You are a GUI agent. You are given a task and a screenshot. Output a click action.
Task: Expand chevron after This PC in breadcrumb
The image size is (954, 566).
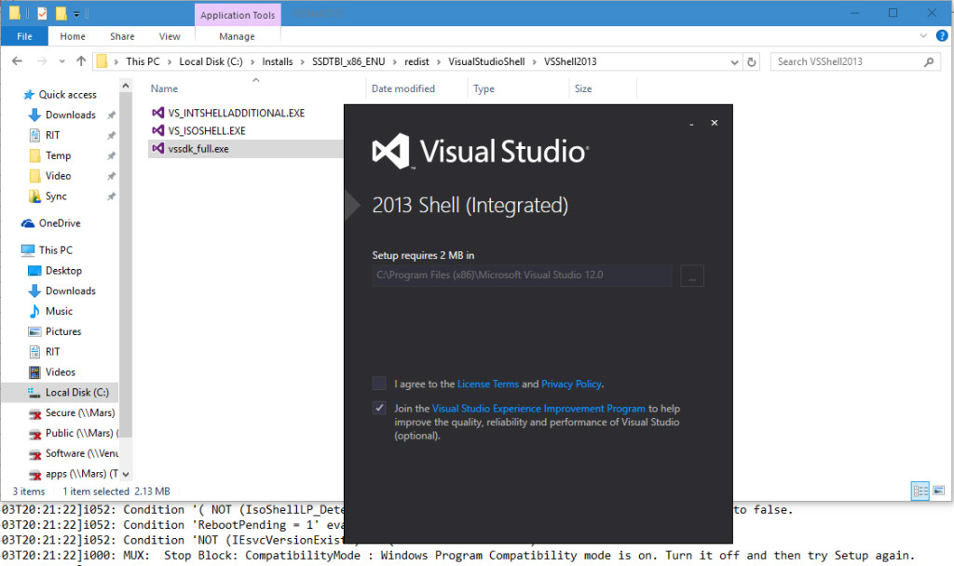[170, 61]
